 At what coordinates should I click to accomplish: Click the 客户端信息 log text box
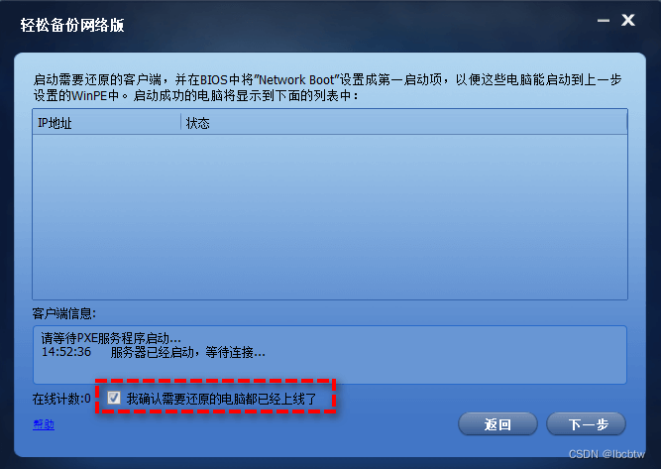[330, 354]
